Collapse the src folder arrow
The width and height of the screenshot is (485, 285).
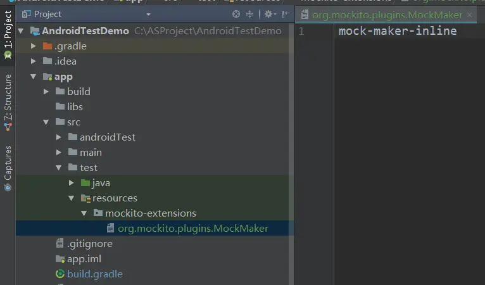46,122
